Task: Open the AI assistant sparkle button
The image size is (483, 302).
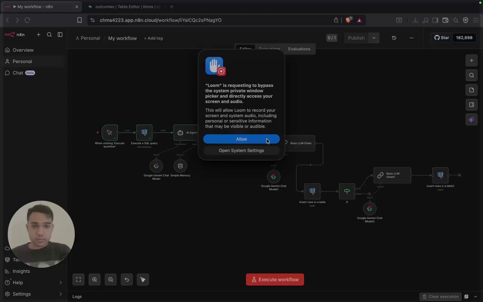Action: tap(472, 120)
